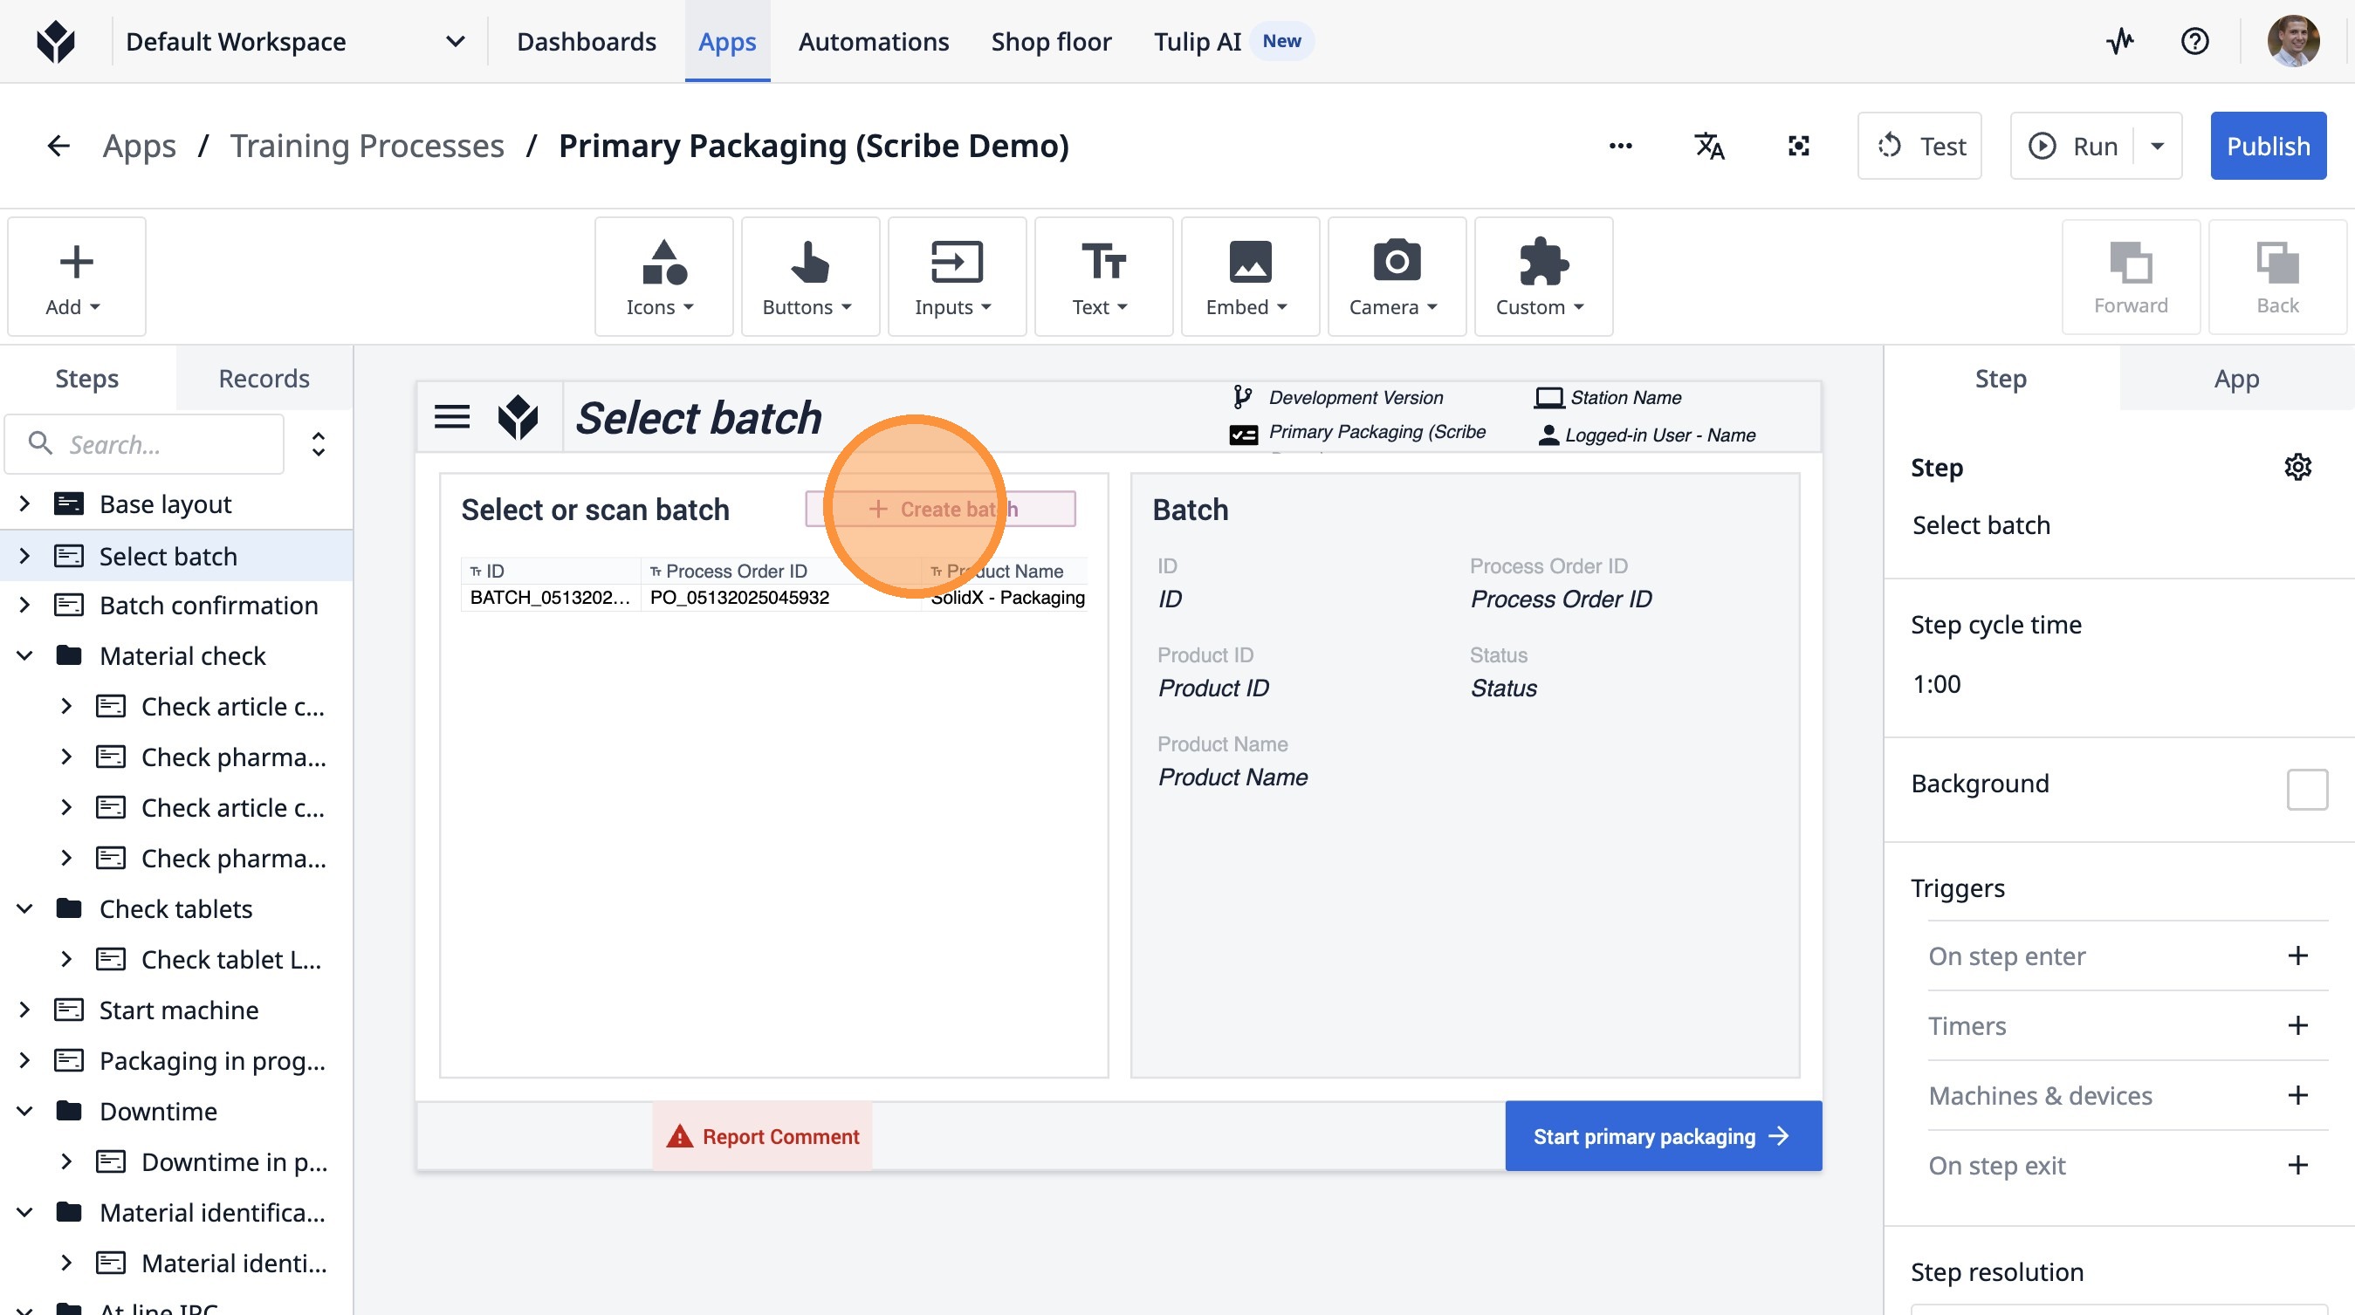Open the translation icon in header

1709,147
